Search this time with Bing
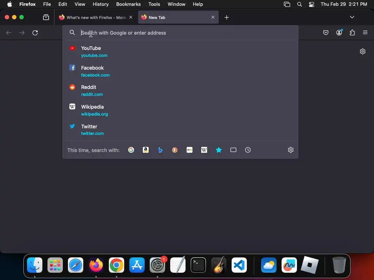This screenshot has width=374, height=280. [x=160, y=150]
